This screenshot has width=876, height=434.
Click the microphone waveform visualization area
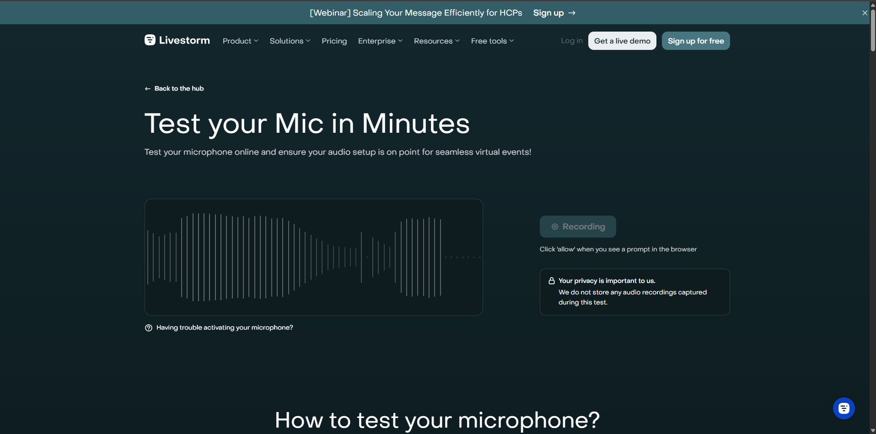313,257
